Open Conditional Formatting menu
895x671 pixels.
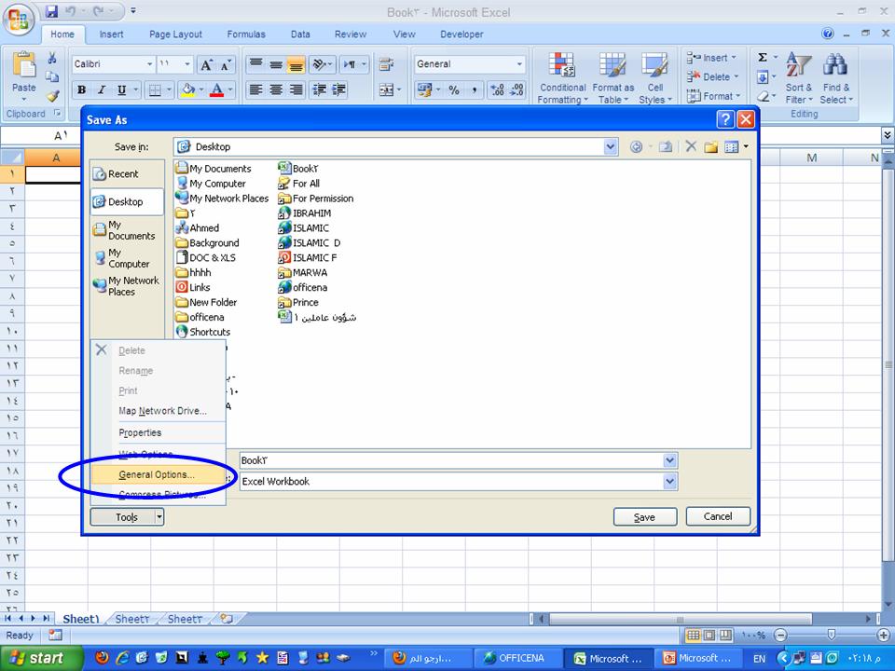[x=562, y=78]
